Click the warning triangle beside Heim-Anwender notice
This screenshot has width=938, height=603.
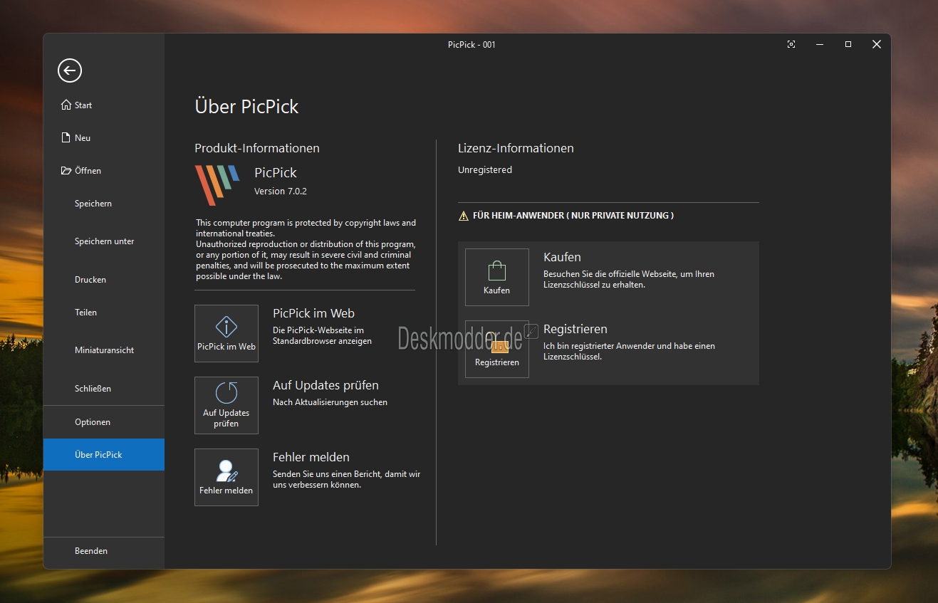pos(464,215)
